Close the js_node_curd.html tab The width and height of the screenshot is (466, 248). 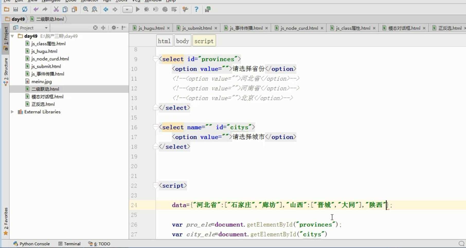tap(322, 28)
